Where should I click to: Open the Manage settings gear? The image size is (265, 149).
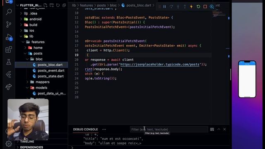point(9,144)
